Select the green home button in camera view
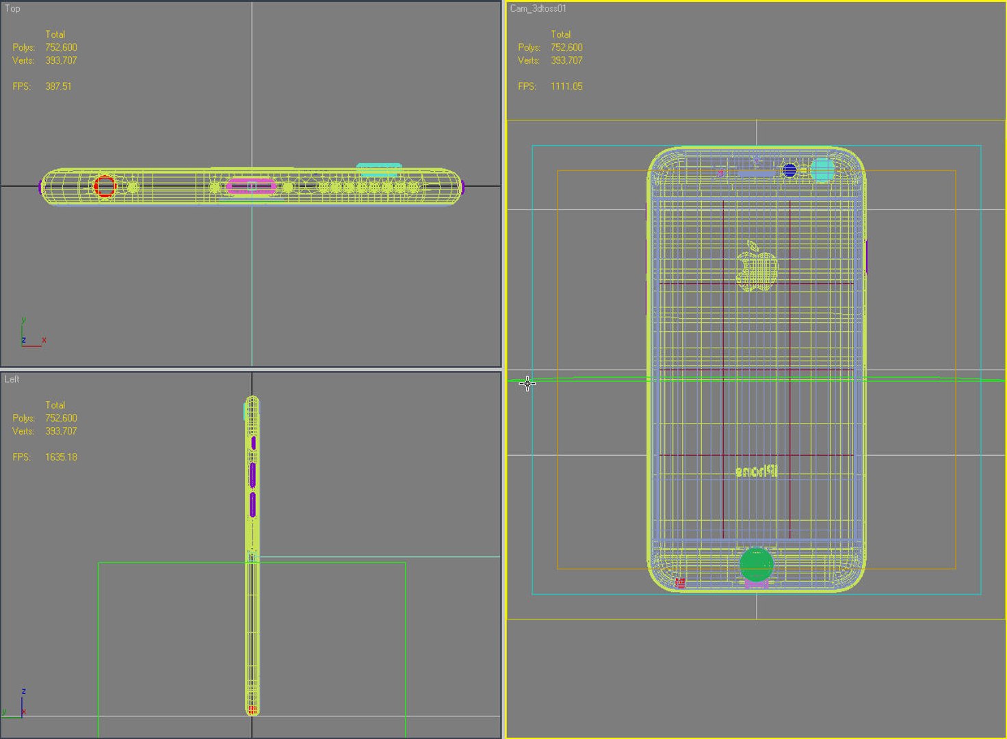Viewport: 1007px width, 739px height. tap(757, 565)
